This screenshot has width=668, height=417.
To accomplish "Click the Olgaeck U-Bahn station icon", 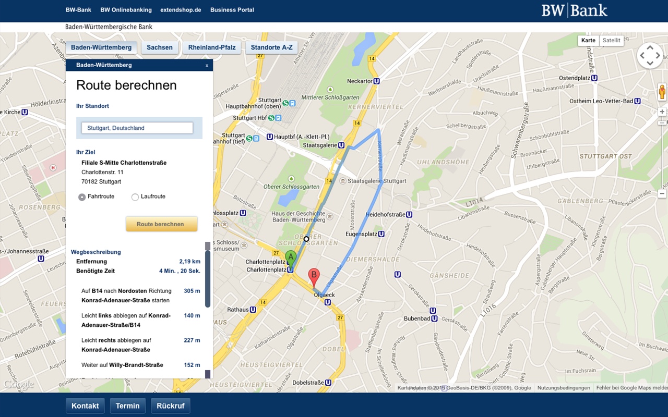I will 327,302.
